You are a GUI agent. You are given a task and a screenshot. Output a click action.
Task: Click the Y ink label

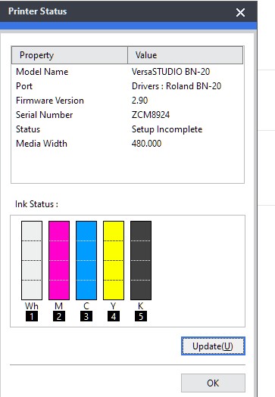click(114, 306)
